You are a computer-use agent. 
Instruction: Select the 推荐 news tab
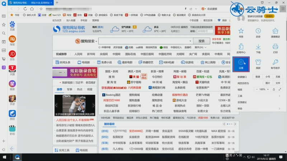click(59, 89)
